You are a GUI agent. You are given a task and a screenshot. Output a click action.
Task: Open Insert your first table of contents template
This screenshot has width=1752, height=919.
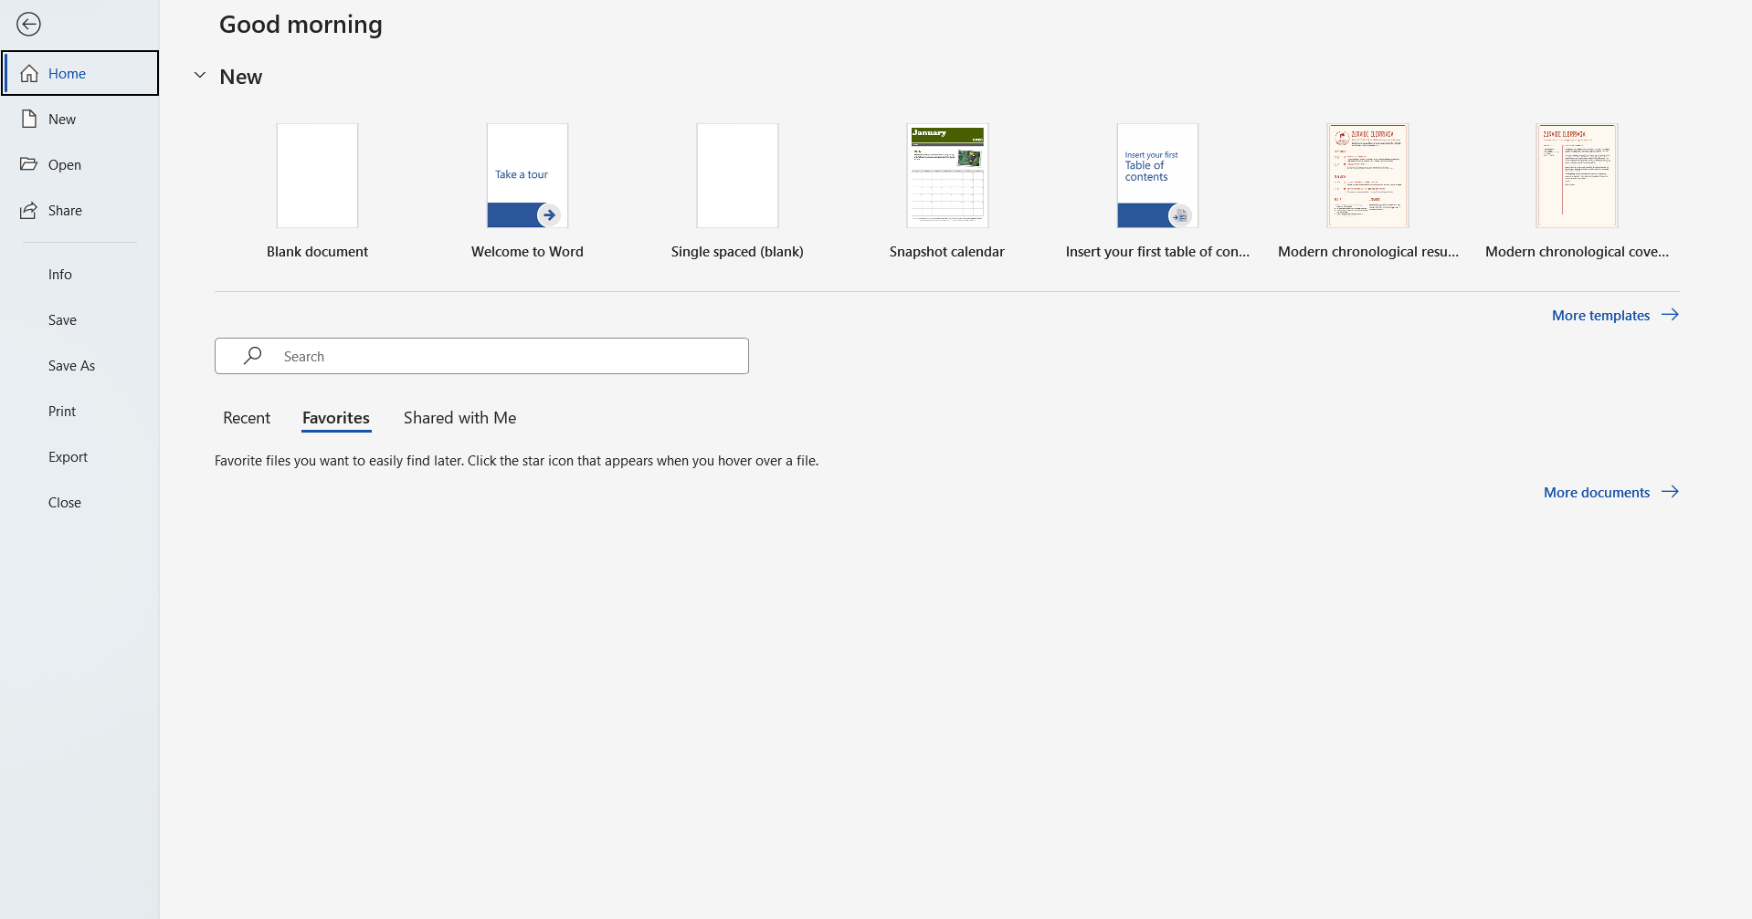tap(1157, 175)
